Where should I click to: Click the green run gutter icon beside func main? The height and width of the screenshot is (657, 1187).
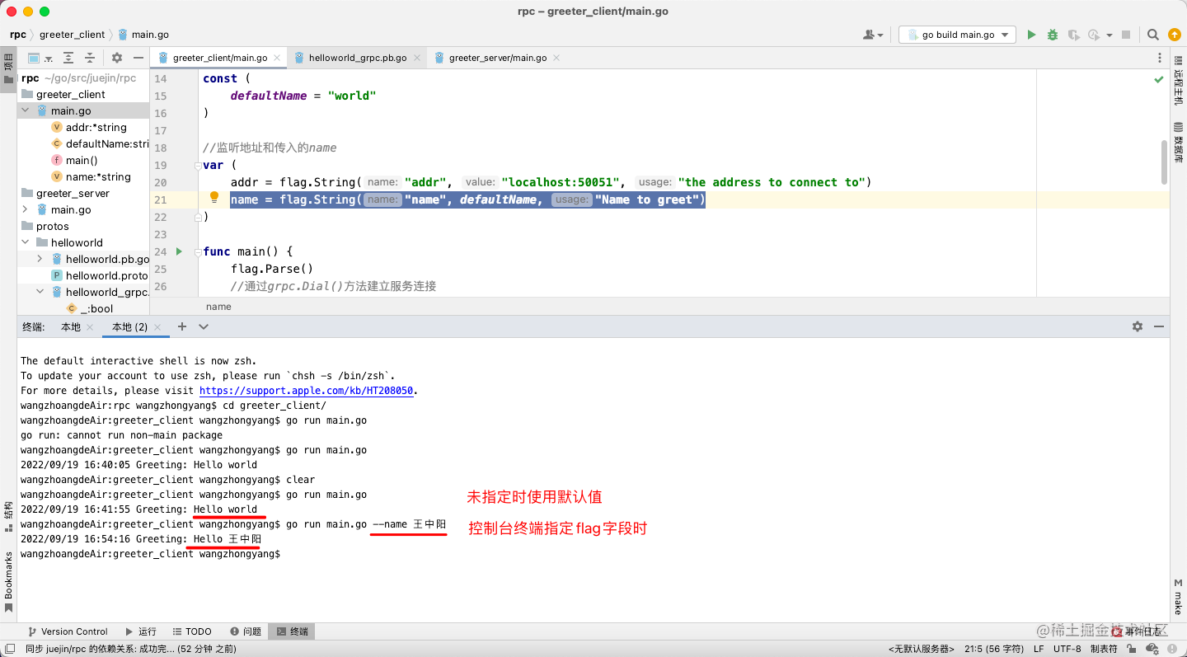point(179,251)
